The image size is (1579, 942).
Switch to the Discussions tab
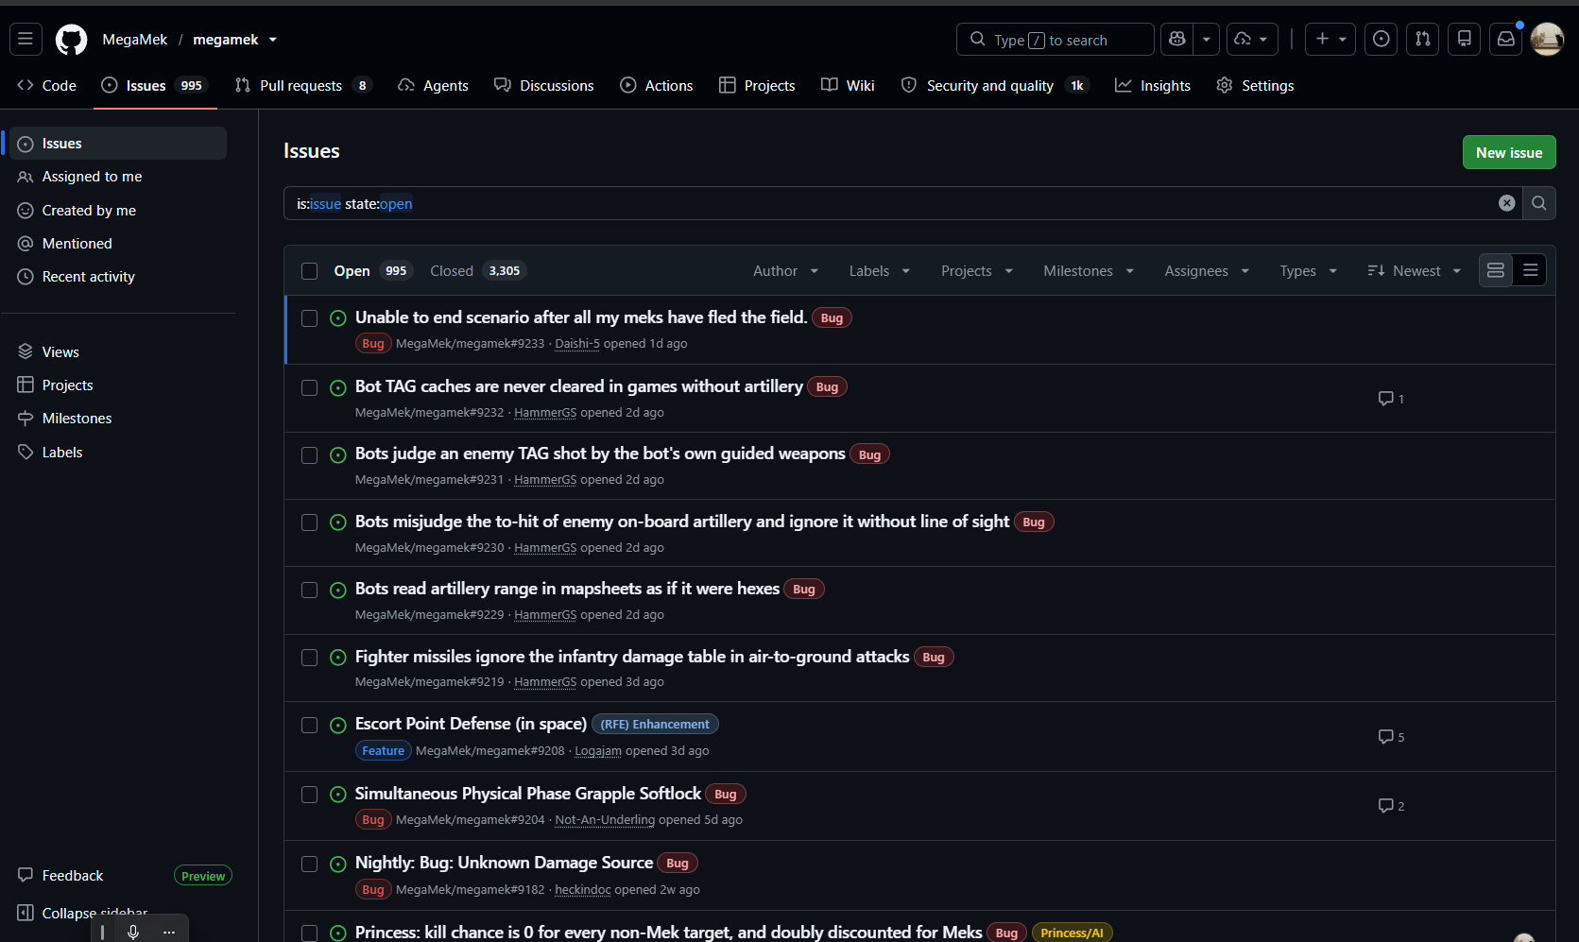544,85
